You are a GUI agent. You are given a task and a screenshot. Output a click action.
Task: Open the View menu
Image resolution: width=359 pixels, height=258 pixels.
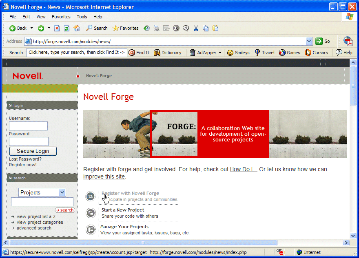41,17
